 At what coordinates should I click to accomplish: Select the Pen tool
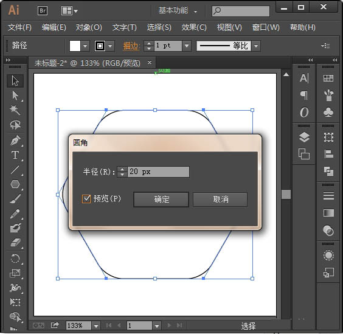pyautogui.click(x=15, y=141)
